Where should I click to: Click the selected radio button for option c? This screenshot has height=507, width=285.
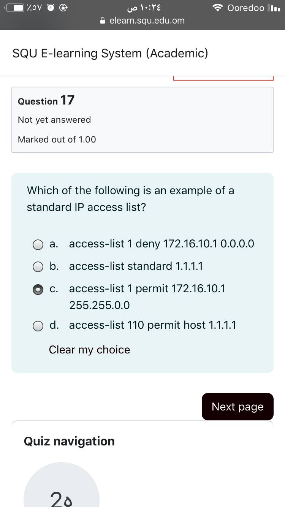point(38,289)
